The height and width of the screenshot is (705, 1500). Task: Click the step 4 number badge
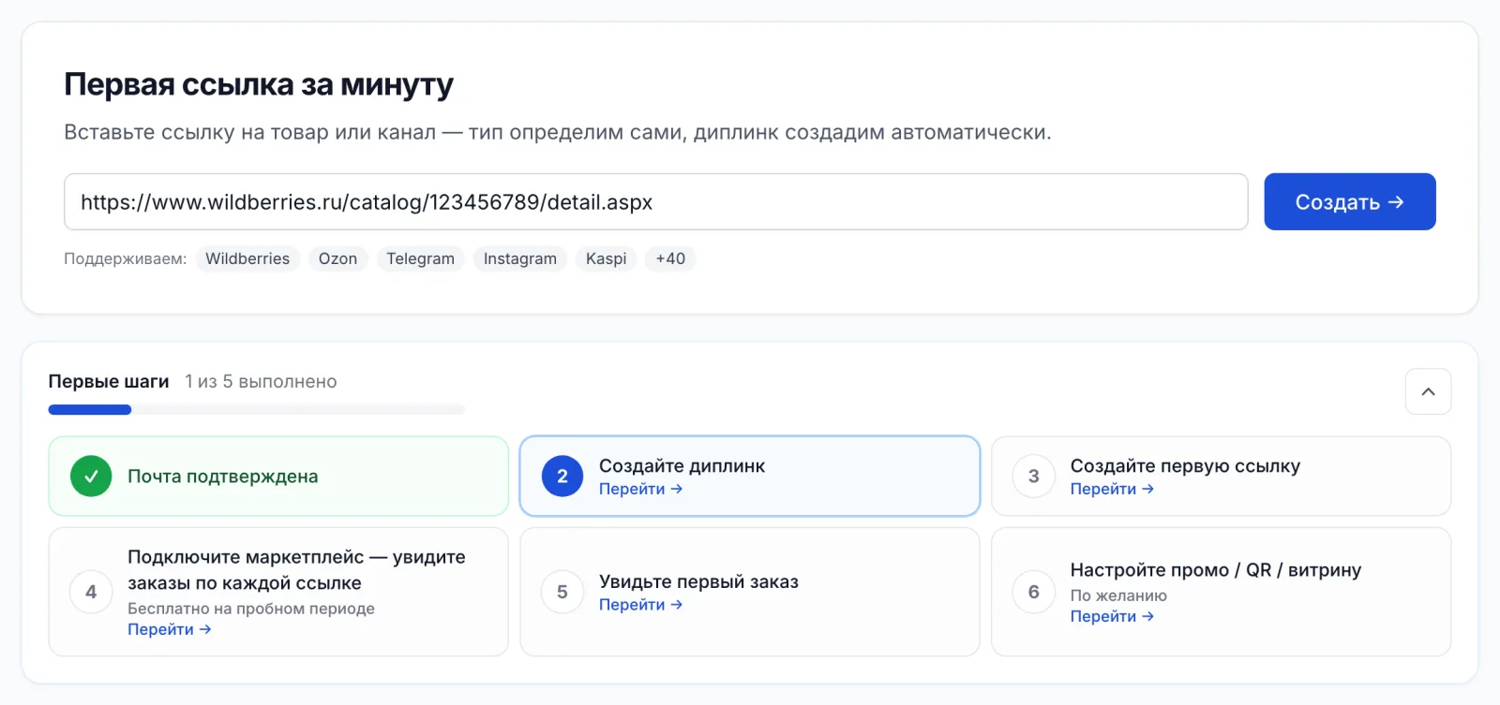coord(91,592)
